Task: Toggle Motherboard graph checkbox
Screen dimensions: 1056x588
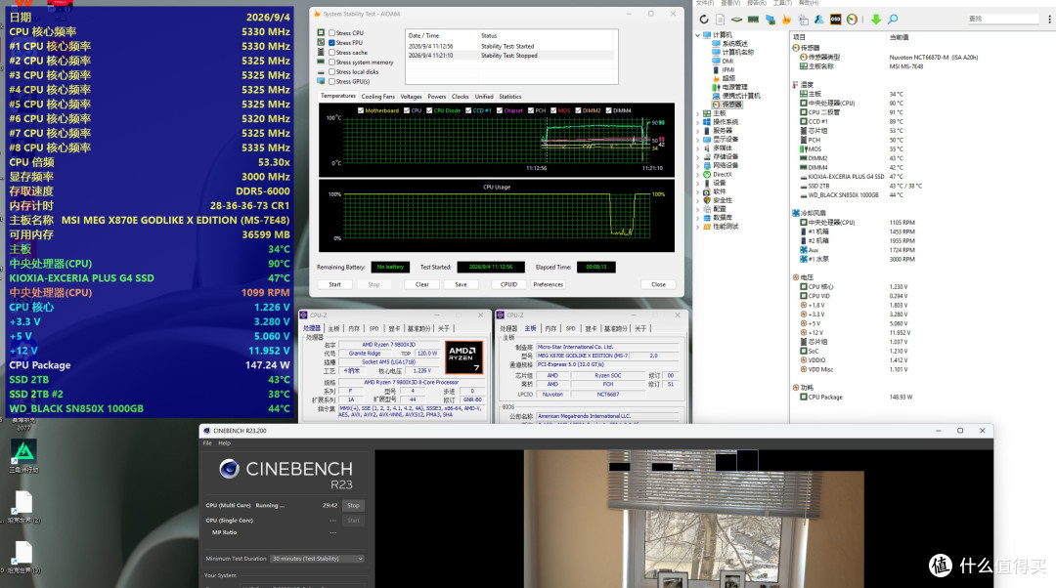Action: [x=361, y=110]
